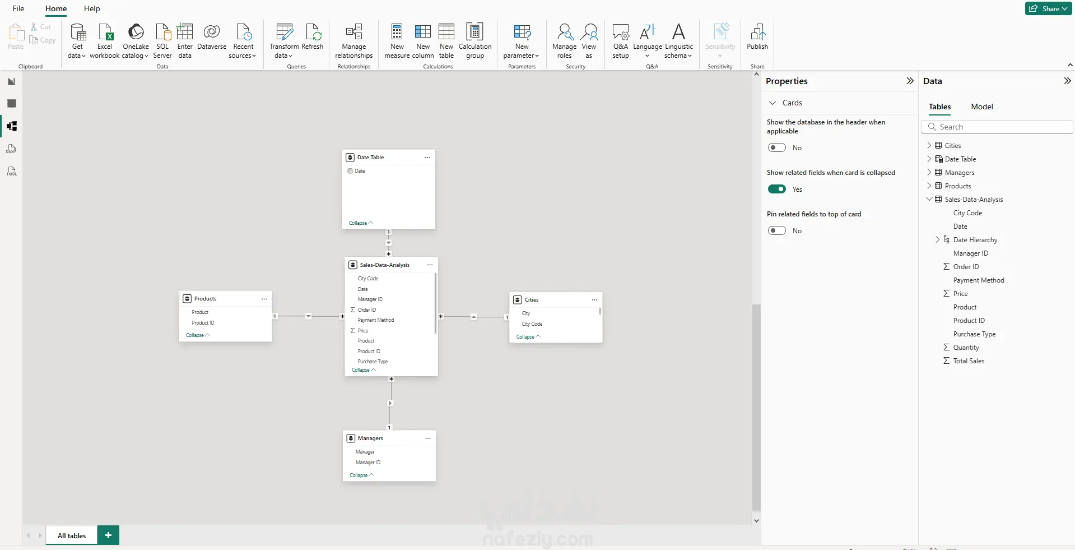Open the Language options

(x=648, y=41)
